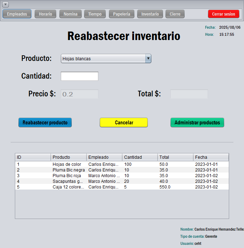The width and height of the screenshot is (244, 248).
Task: Open Administrar productos
Action: 197,123
